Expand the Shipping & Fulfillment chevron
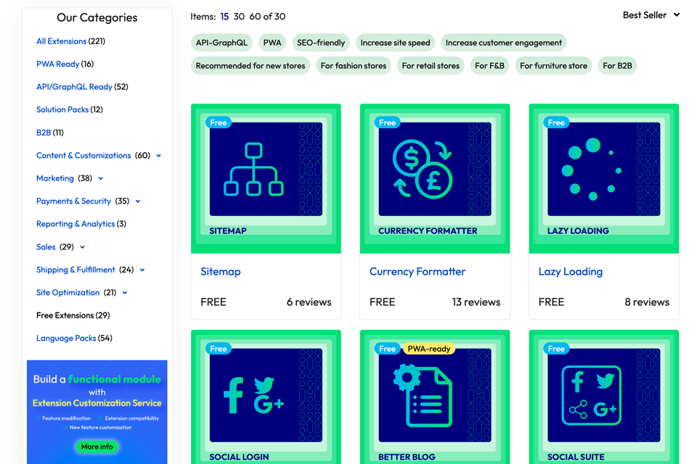697x464 pixels. [142, 270]
